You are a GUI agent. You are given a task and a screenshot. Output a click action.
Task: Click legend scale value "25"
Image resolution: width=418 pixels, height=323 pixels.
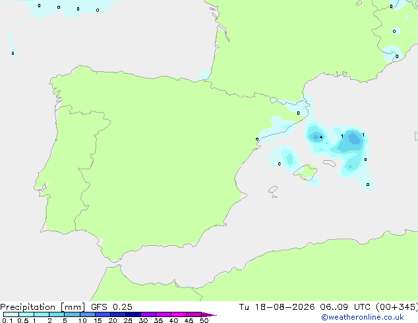point(128,320)
